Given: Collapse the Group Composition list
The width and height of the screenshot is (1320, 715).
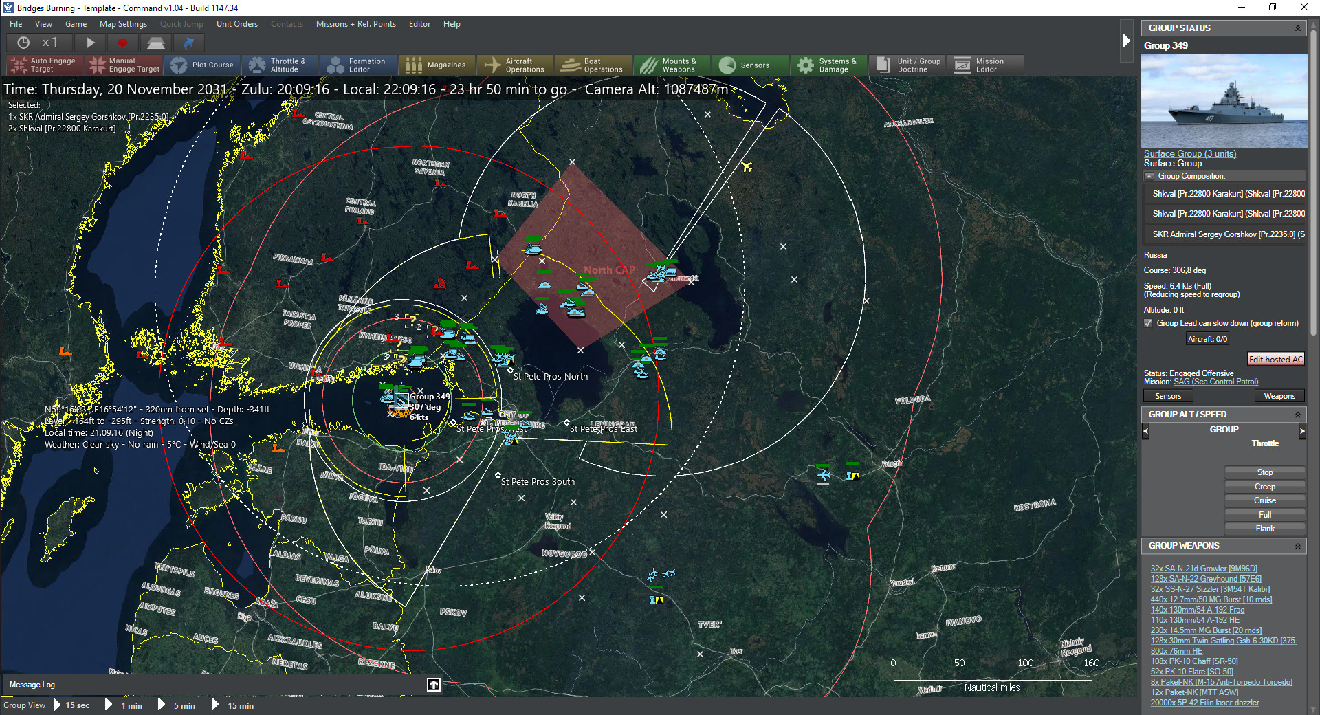Looking at the screenshot, I should pyautogui.click(x=1149, y=177).
